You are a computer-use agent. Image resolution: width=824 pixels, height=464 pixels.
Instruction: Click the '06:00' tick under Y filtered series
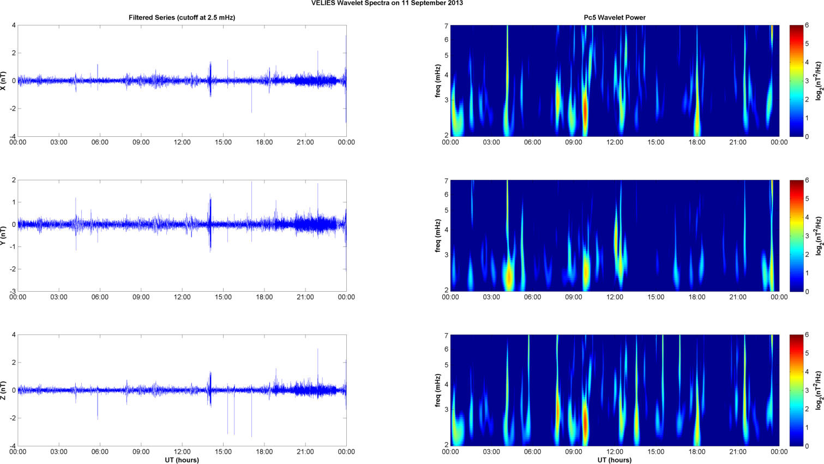click(100, 297)
